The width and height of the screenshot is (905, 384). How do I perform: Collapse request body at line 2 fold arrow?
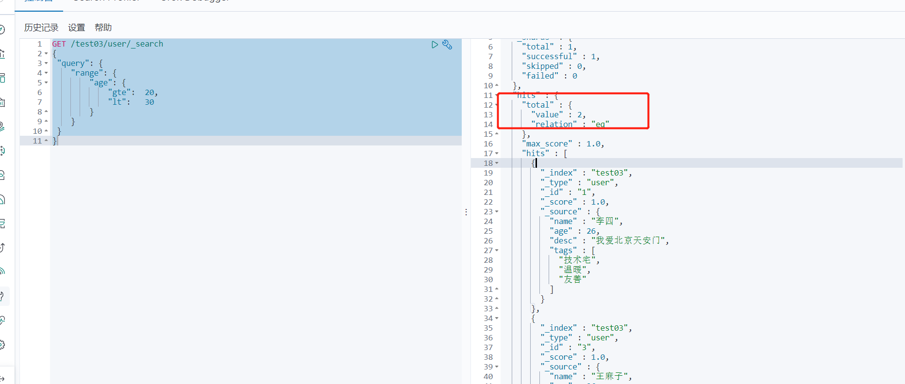point(46,54)
